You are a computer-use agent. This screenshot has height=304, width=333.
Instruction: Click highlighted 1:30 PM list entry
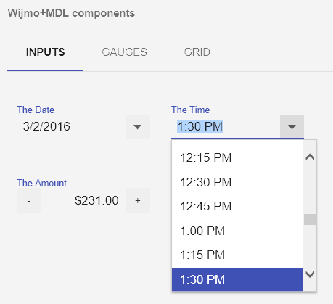[x=237, y=279]
